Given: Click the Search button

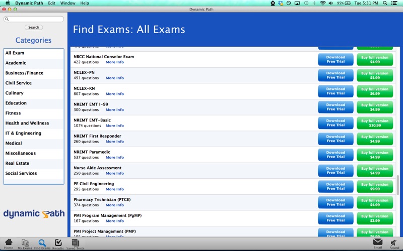Looking at the screenshot, I should pyautogui.click(x=34, y=27).
